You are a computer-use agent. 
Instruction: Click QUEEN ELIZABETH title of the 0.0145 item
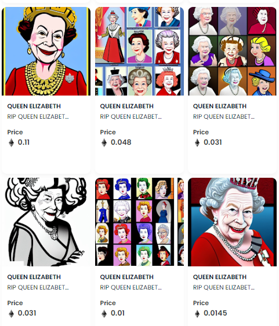(220, 277)
